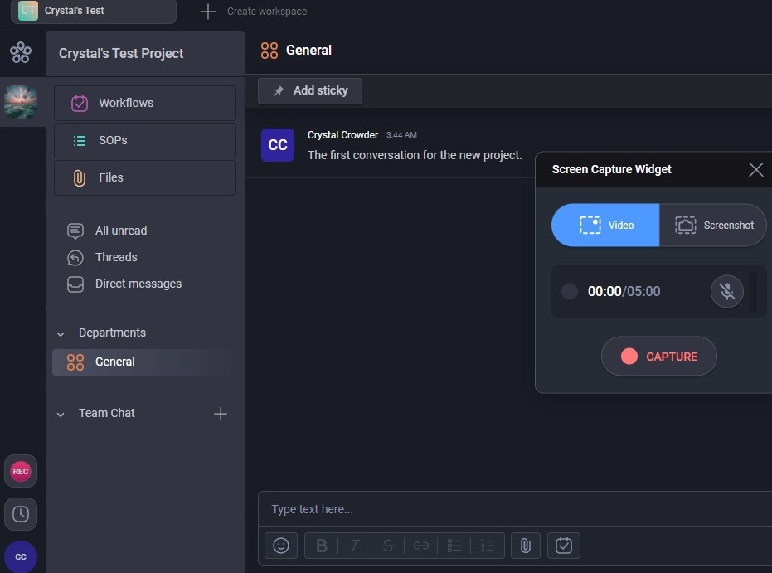Collapse the Departments section
The height and width of the screenshot is (573, 772).
tap(60, 333)
